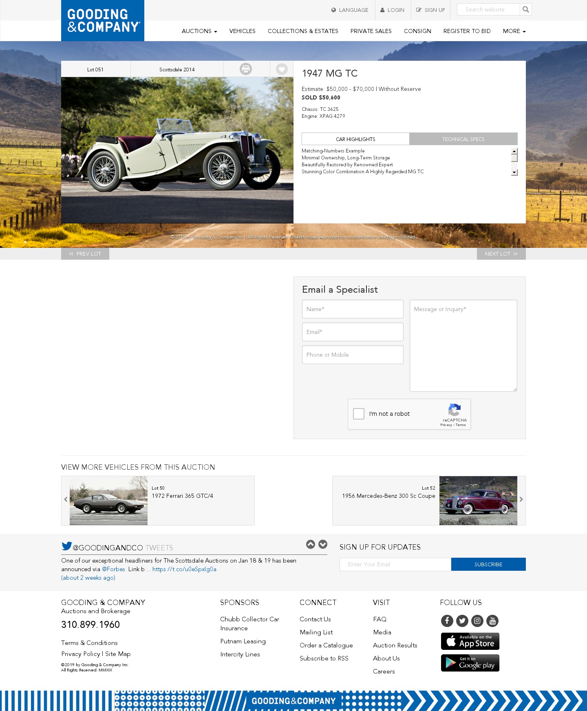Check the I'm not a robot box
Image resolution: width=587 pixels, height=711 pixels.
coord(359,414)
